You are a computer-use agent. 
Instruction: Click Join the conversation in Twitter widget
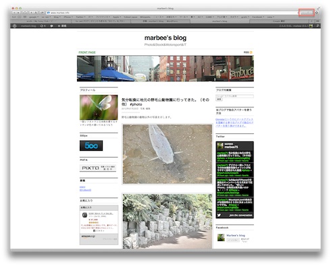point(240,215)
